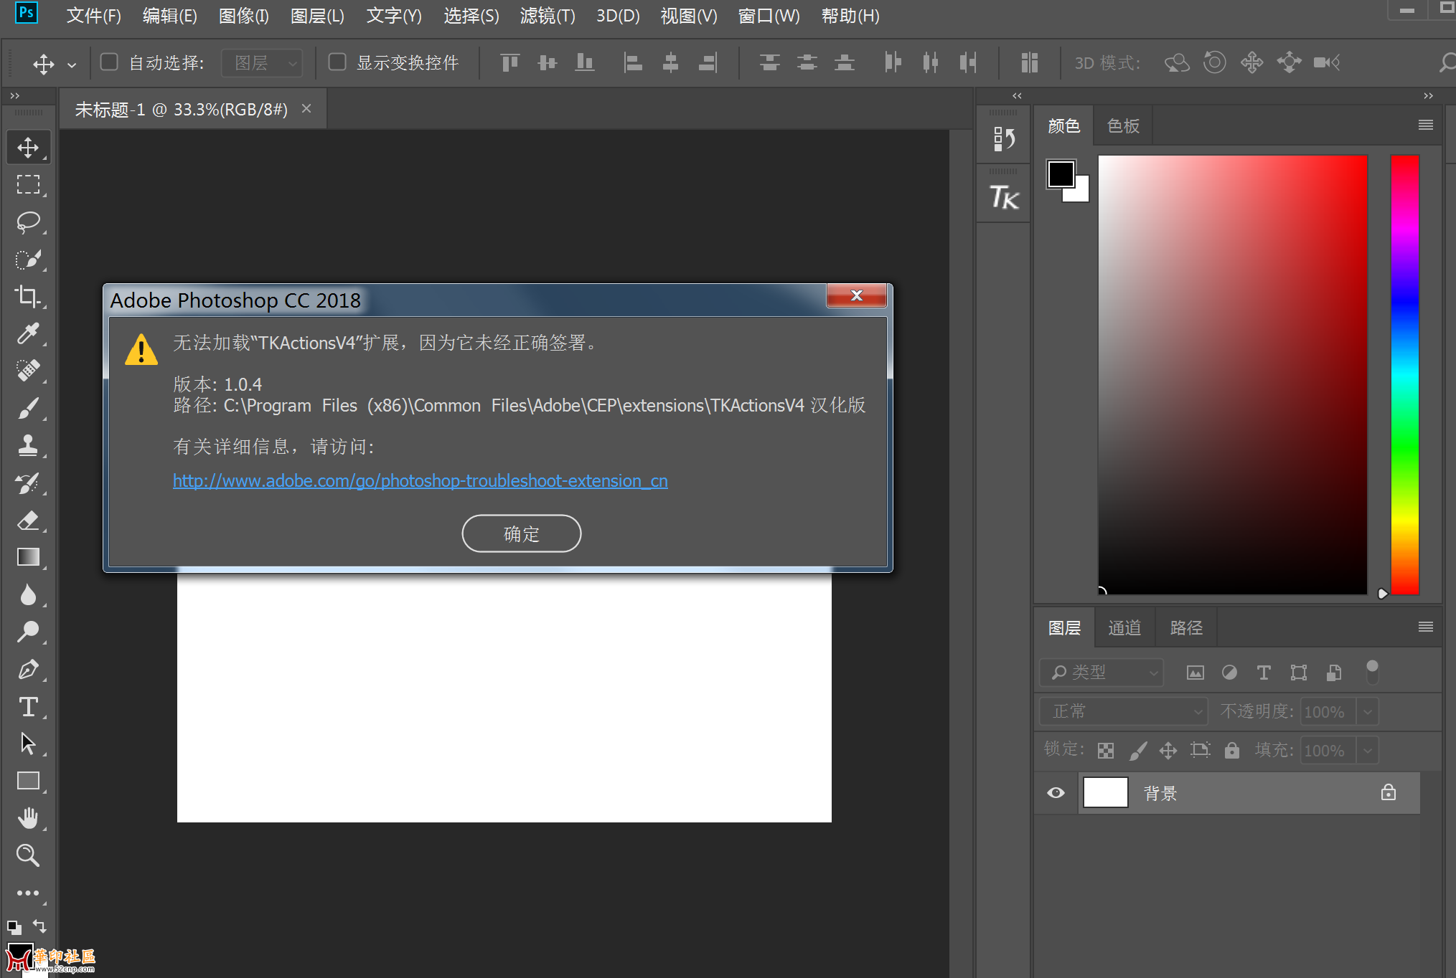
Task: Pick a color in the red color field
Action: pos(1233,375)
